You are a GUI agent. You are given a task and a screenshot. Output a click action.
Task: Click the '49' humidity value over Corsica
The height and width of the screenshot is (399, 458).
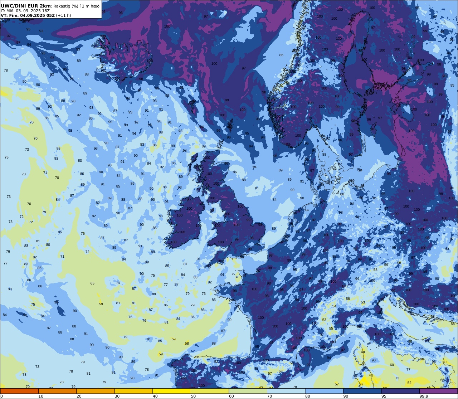tap(363, 352)
